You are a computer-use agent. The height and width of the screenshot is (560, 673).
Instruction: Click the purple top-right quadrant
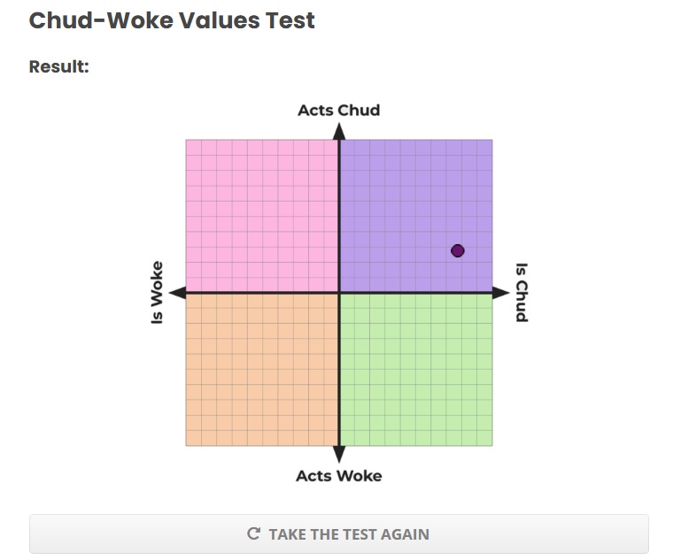416,216
